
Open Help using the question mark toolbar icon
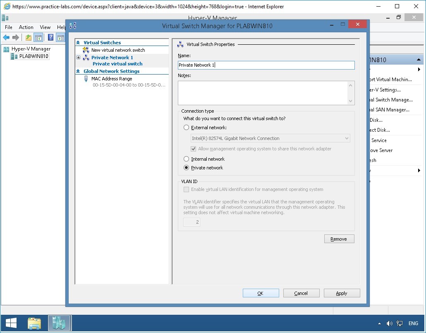click(x=50, y=37)
